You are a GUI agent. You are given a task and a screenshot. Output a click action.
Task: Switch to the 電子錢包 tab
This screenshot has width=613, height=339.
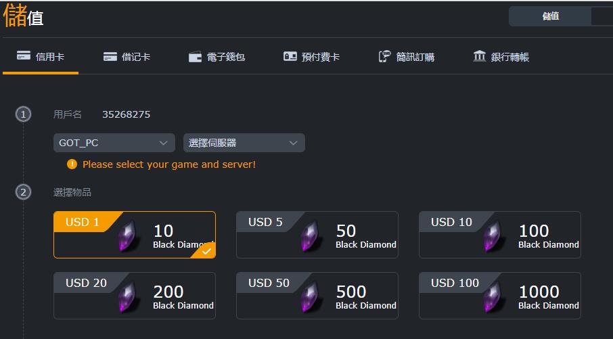click(x=217, y=57)
